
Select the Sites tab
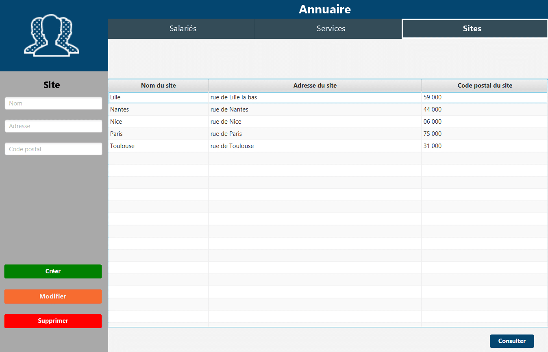(472, 28)
